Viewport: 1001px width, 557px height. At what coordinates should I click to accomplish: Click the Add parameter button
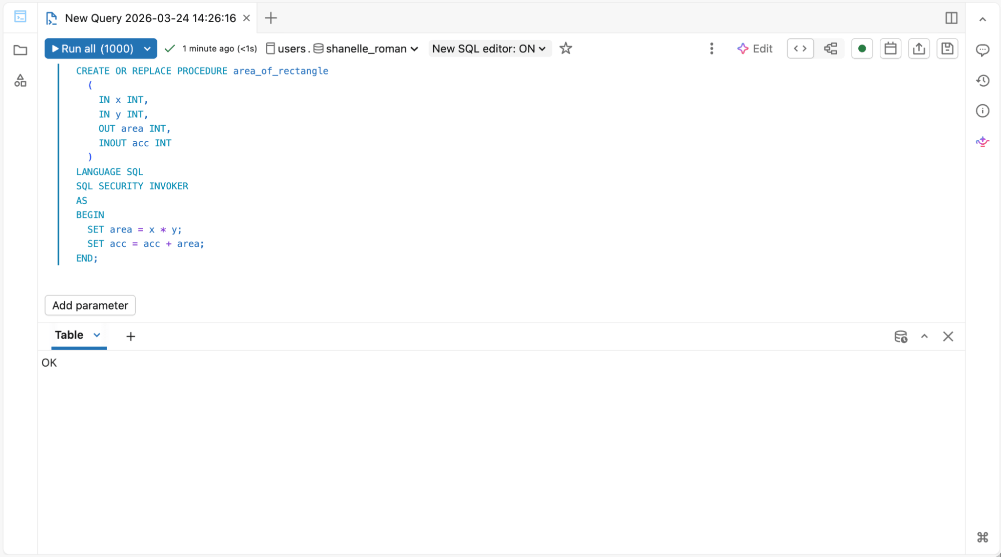click(90, 305)
